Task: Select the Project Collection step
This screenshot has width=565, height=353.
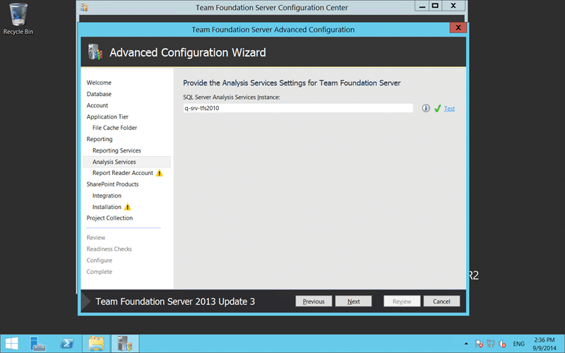Action: pyautogui.click(x=109, y=218)
